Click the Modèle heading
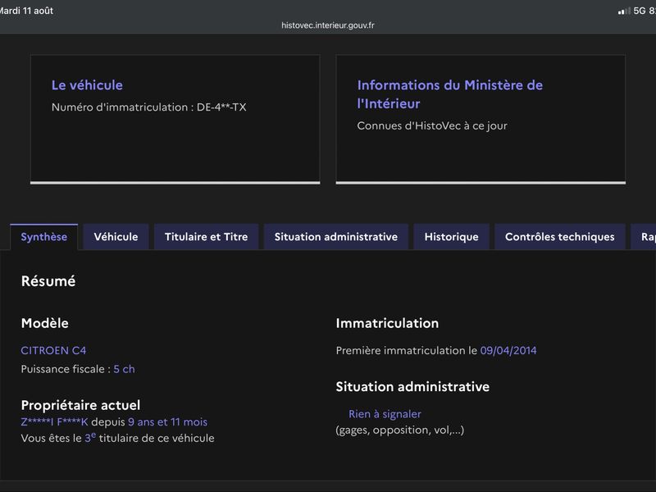The image size is (656, 492). click(45, 323)
